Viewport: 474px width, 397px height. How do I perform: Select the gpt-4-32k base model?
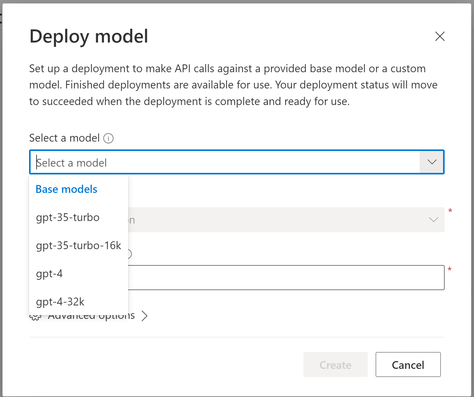(x=78, y=302)
